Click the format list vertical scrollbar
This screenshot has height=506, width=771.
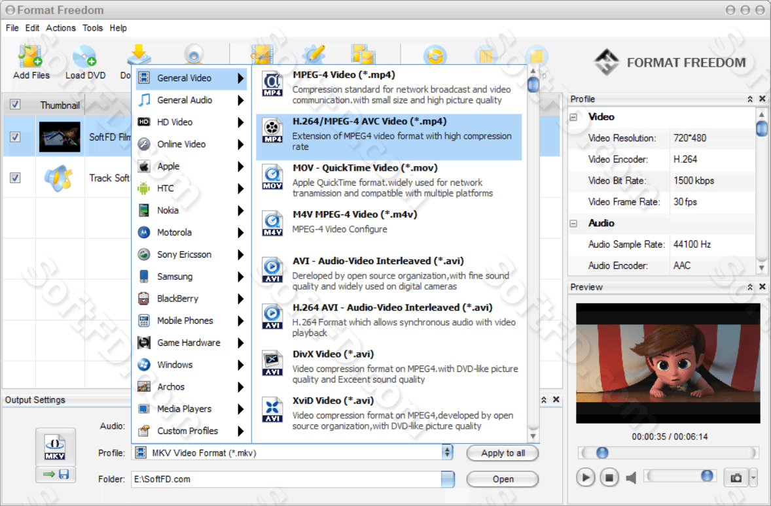(x=533, y=253)
